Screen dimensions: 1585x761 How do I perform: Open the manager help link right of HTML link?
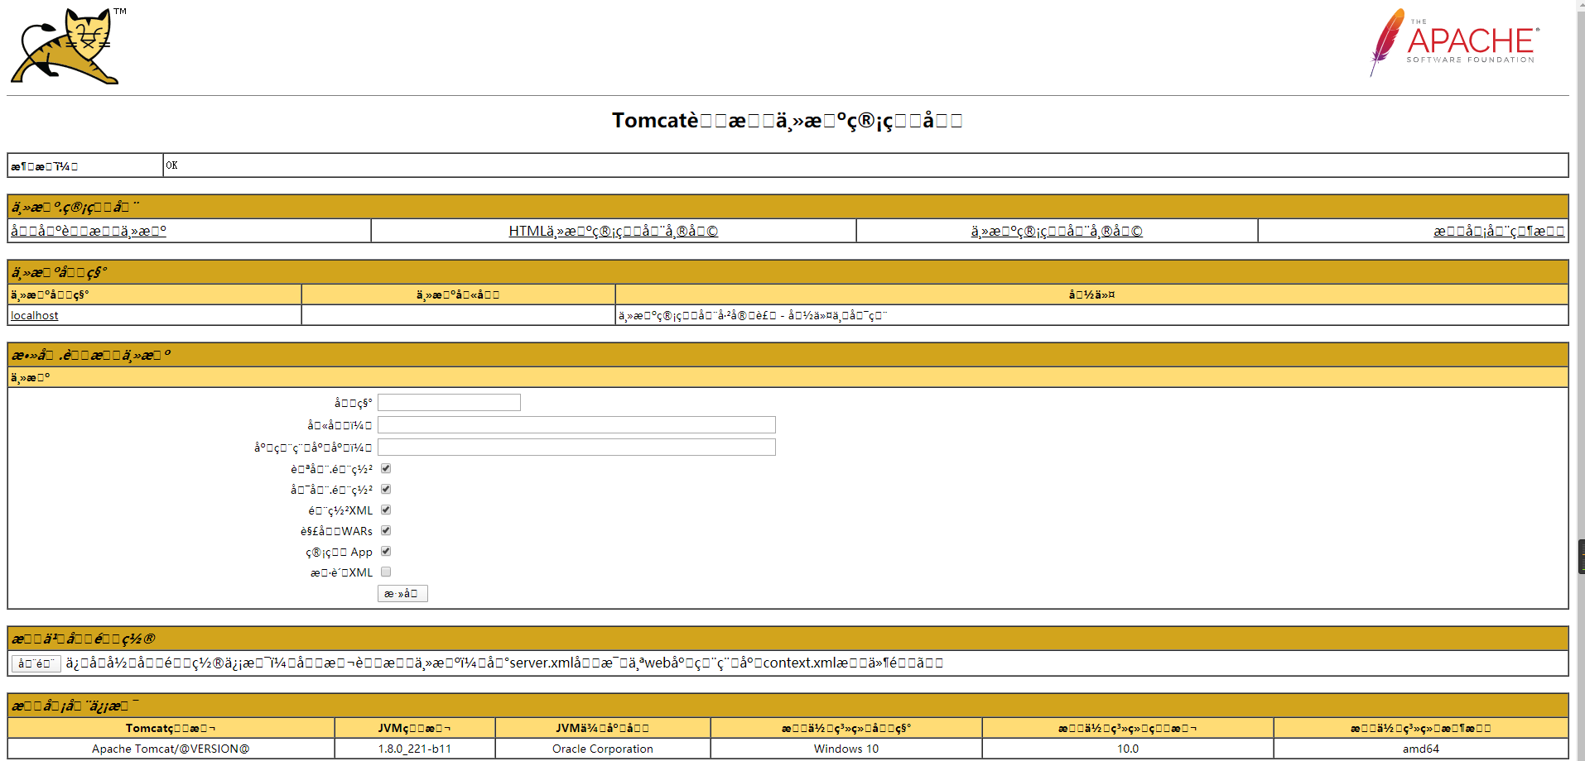tap(1057, 231)
